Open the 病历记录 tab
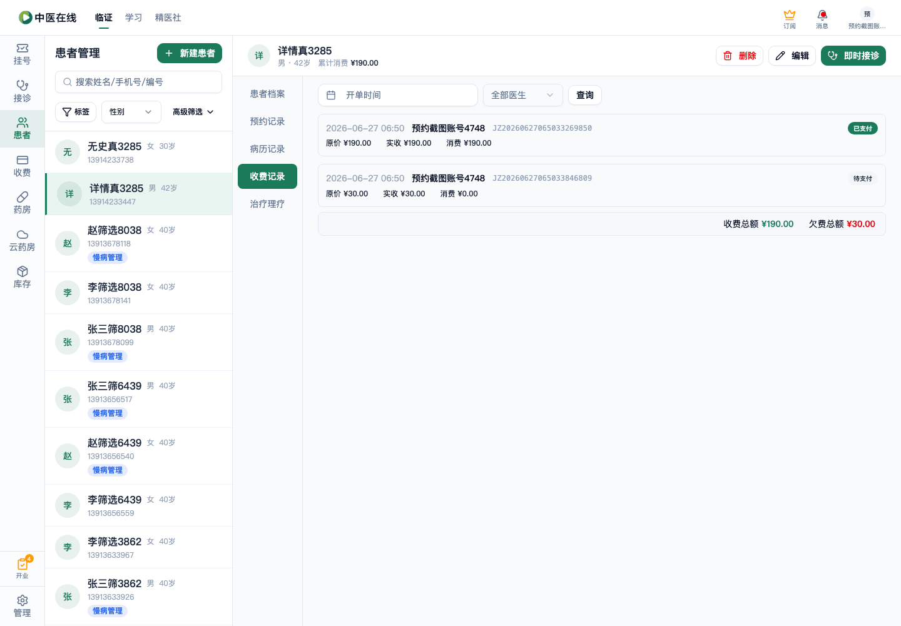 [268, 149]
